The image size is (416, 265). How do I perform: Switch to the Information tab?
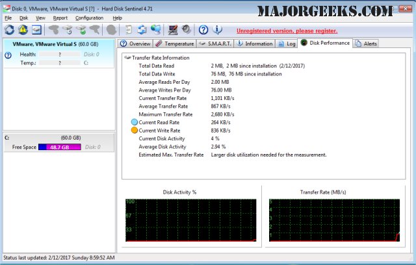click(x=255, y=44)
